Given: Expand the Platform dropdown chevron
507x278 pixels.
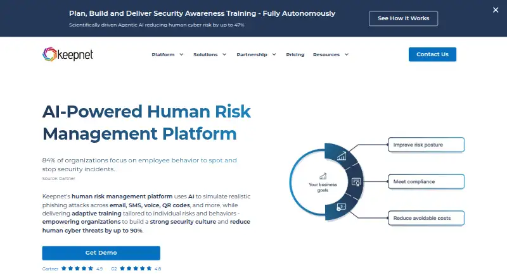Looking at the screenshot, I should [181, 54].
